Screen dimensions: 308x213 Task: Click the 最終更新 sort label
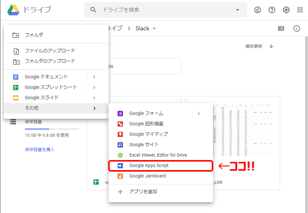coord(254,46)
